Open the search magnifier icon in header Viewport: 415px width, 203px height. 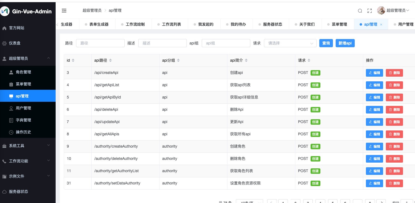[x=360, y=11]
